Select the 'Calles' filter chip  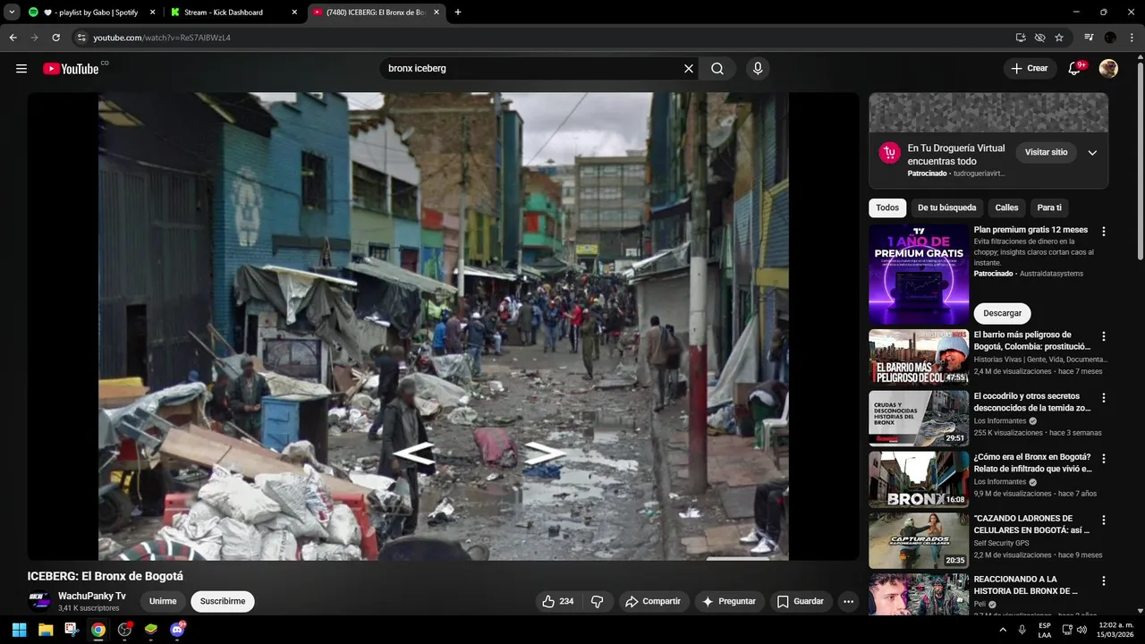pyautogui.click(x=1006, y=208)
